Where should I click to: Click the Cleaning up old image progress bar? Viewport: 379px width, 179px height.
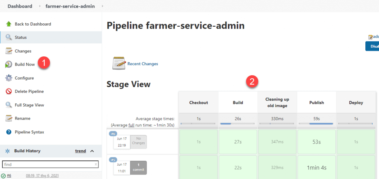pos(277,124)
